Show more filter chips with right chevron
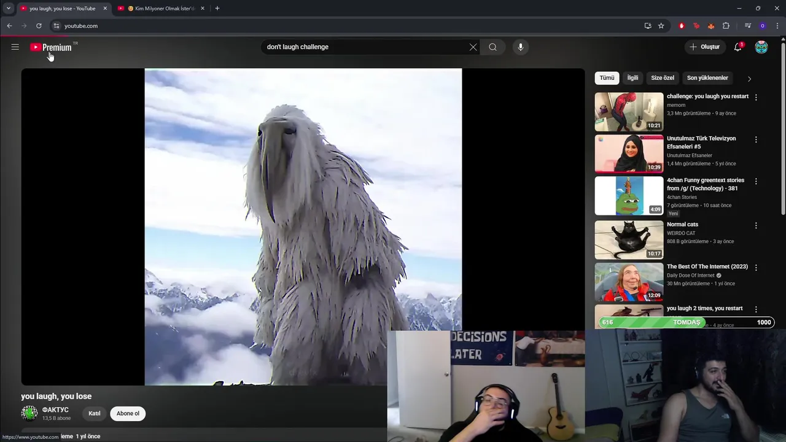 click(749, 79)
